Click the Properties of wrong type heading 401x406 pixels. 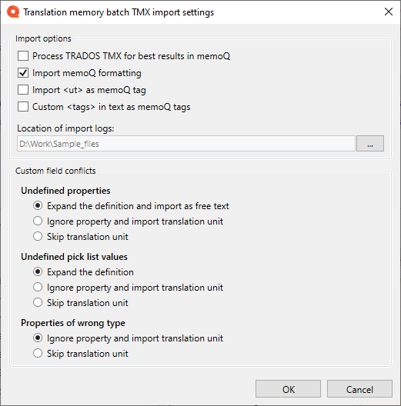[73, 323]
